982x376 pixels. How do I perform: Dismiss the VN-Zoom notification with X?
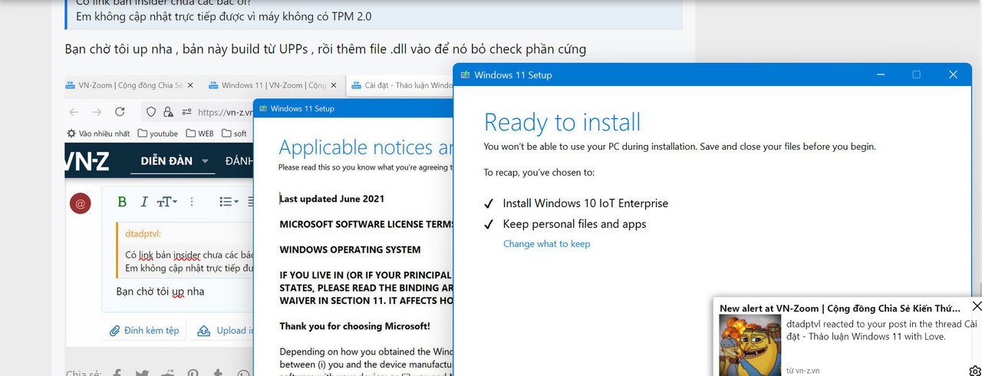(976, 307)
